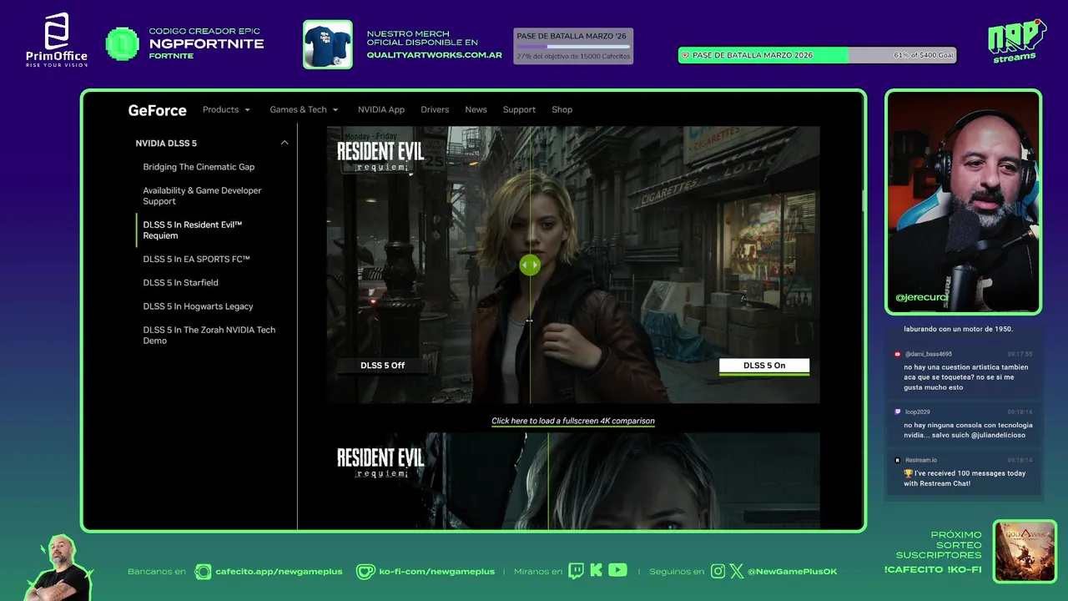Click the Kick icon in footer
Image resolution: width=1068 pixels, height=601 pixels.
pos(597,571)
